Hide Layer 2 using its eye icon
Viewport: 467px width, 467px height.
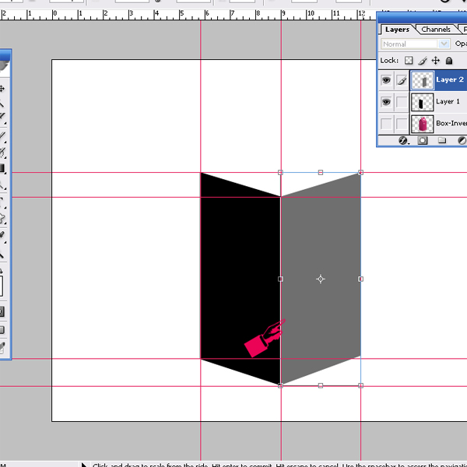[x=386, y=80]
